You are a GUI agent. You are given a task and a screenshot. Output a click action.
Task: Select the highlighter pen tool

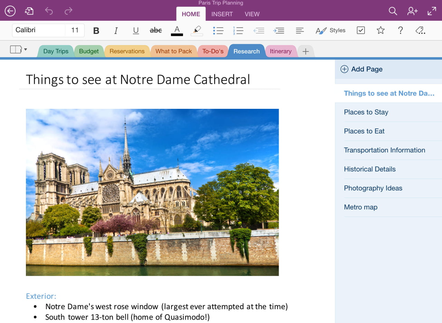pyautogui.click(x=197, y=30)
